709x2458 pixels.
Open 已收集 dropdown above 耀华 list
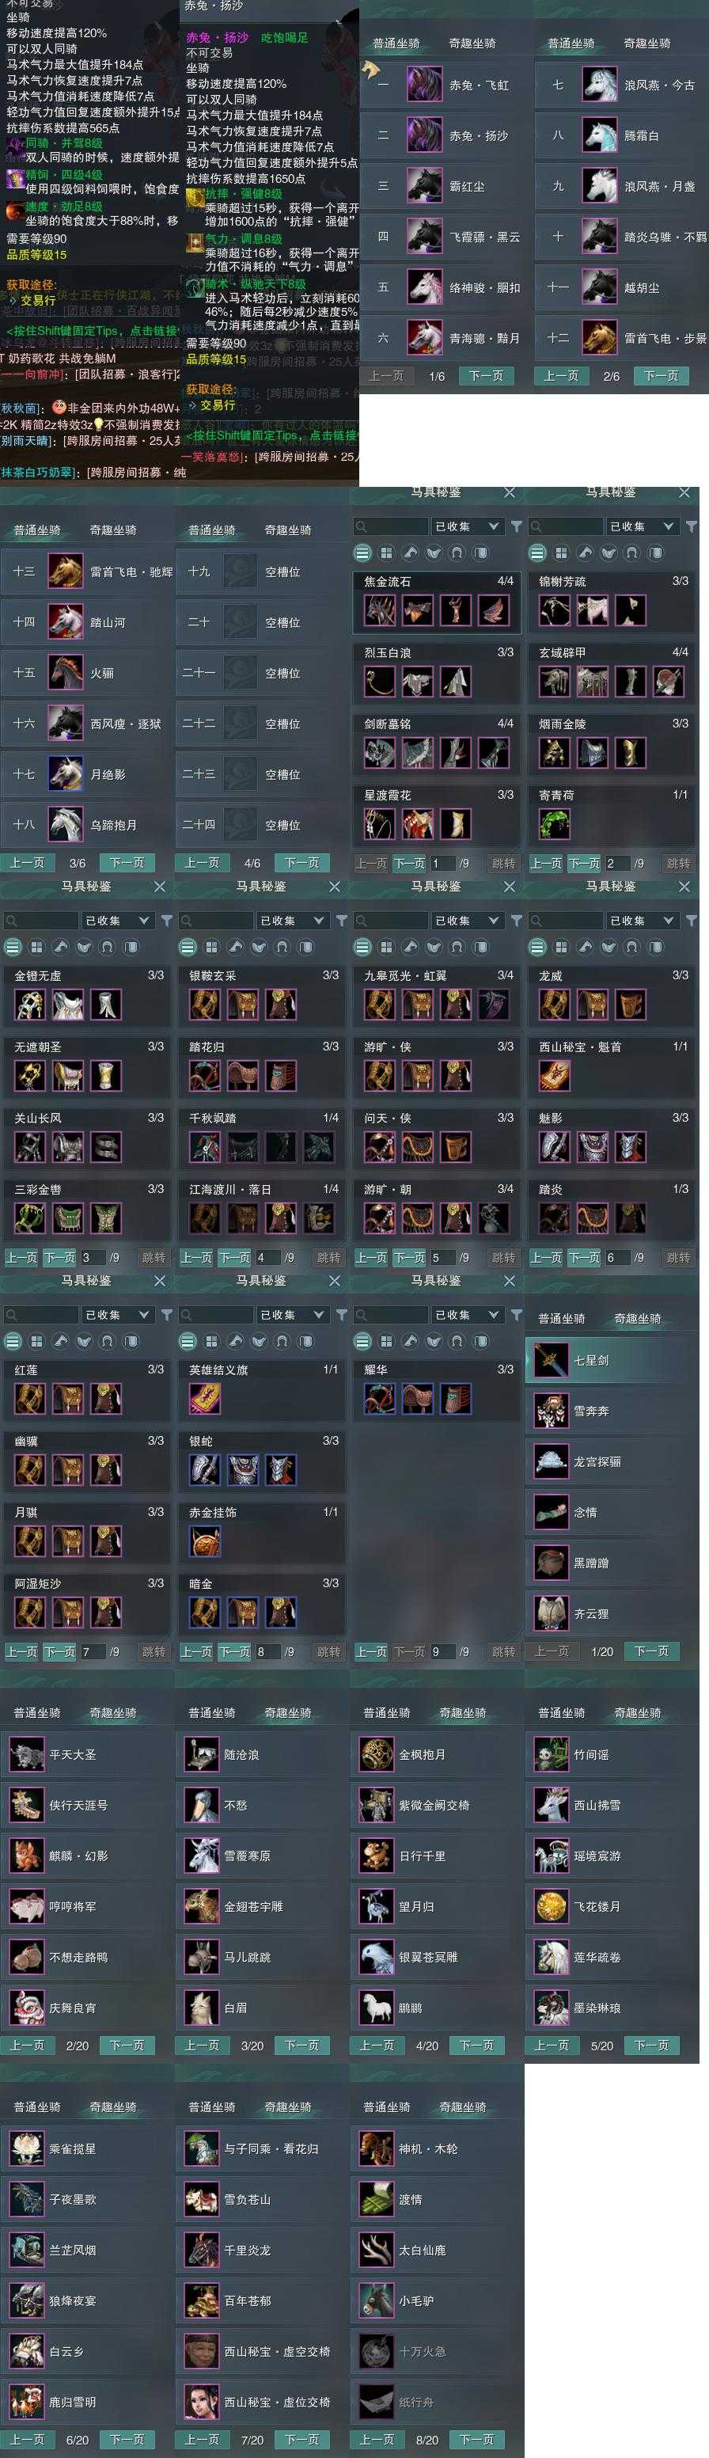[x=467, y=1315]
